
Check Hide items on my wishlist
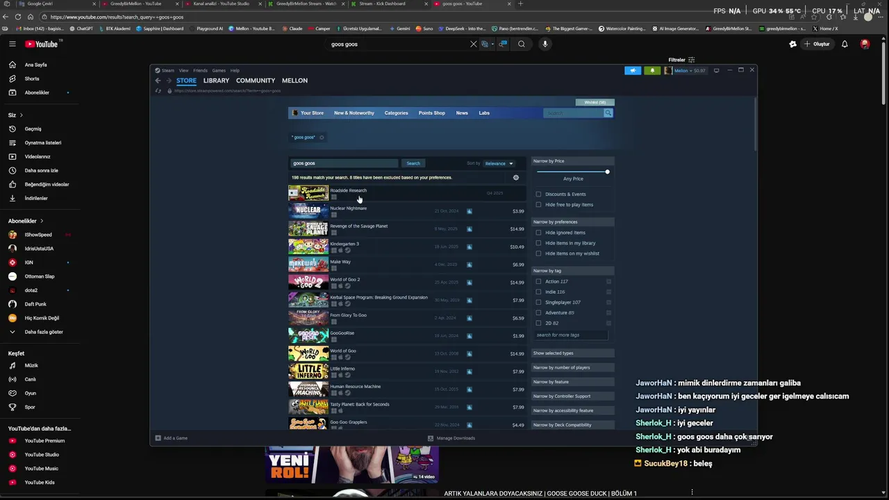click(x=538, y=253)
